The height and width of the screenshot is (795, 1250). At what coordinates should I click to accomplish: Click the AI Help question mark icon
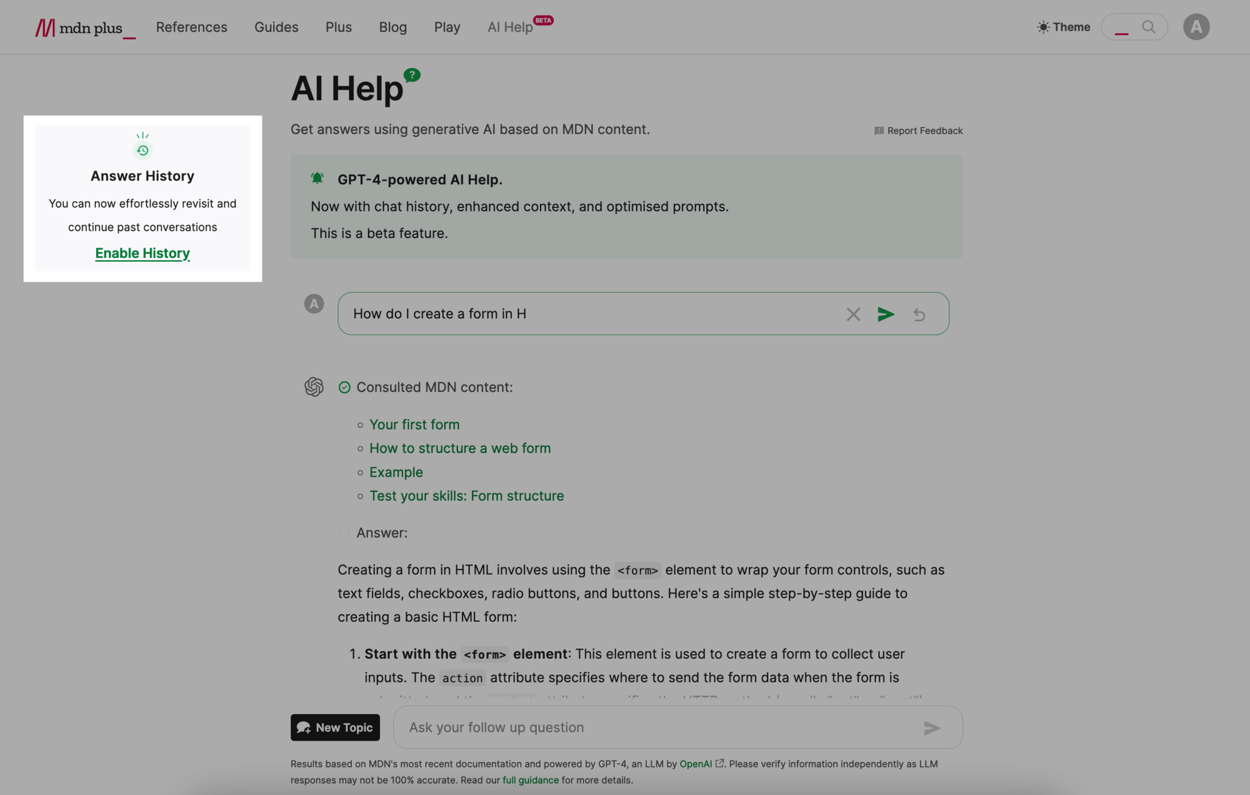click(x=412, y=76)
